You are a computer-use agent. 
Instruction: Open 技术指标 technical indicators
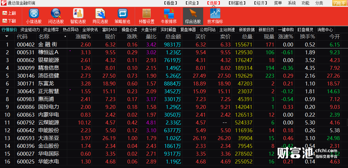click(x=215, y=16)
